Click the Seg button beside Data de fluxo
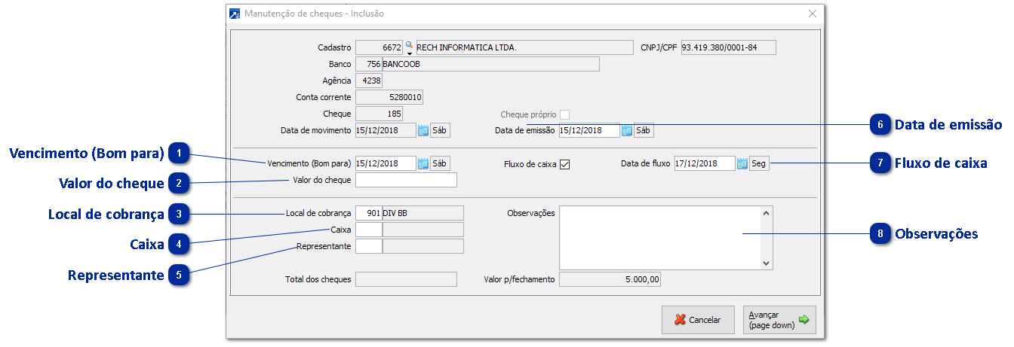Image resolution: width=1014 pixels, height=347 pixels. [760, 163]
